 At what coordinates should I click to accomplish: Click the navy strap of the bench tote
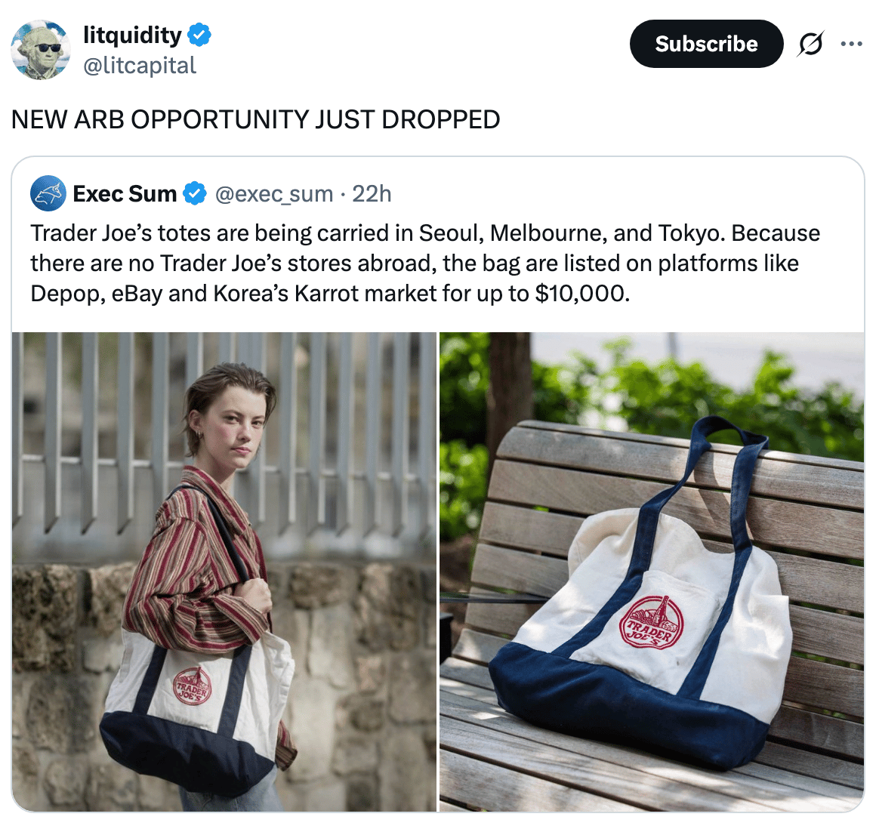click(736, 510)
